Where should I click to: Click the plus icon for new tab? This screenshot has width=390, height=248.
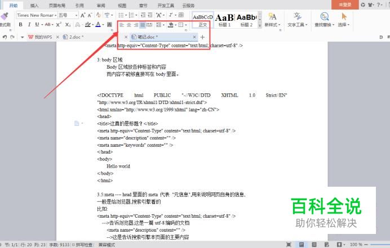[x=202, y=37]
